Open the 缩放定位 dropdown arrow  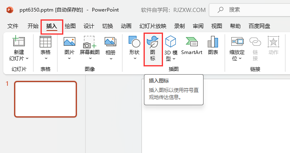click(x=240, y=59)
